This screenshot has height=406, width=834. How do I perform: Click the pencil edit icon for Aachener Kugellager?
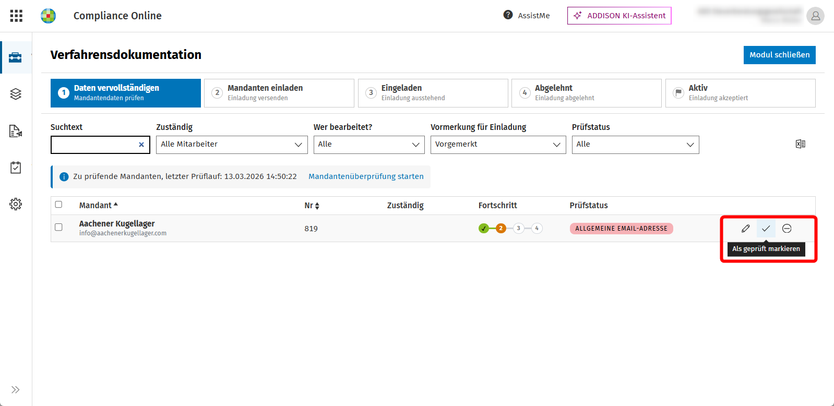click(746, 229)
